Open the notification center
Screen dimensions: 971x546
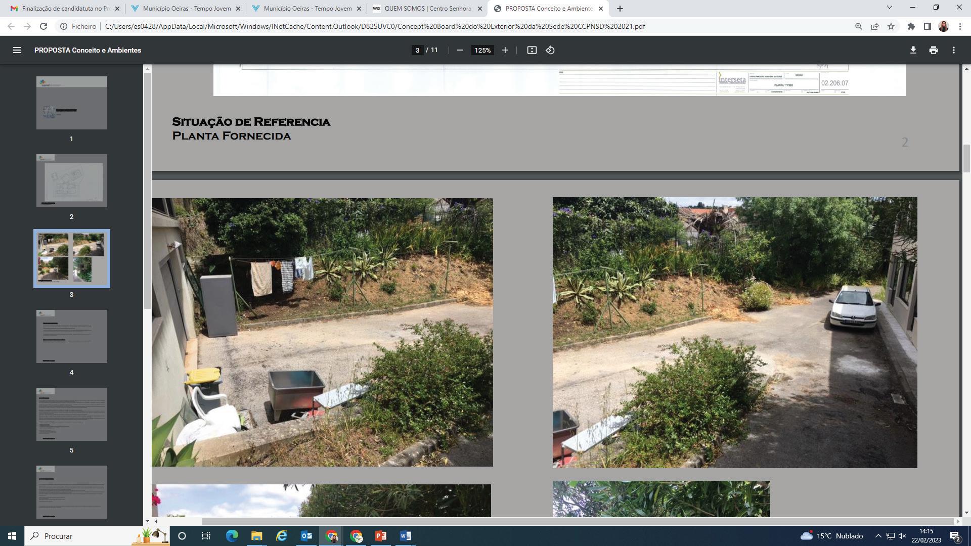(x=955, y=536)
